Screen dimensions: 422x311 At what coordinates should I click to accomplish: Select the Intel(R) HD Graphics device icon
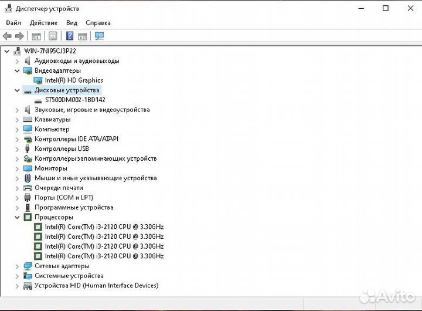click(x=38, y=80)
